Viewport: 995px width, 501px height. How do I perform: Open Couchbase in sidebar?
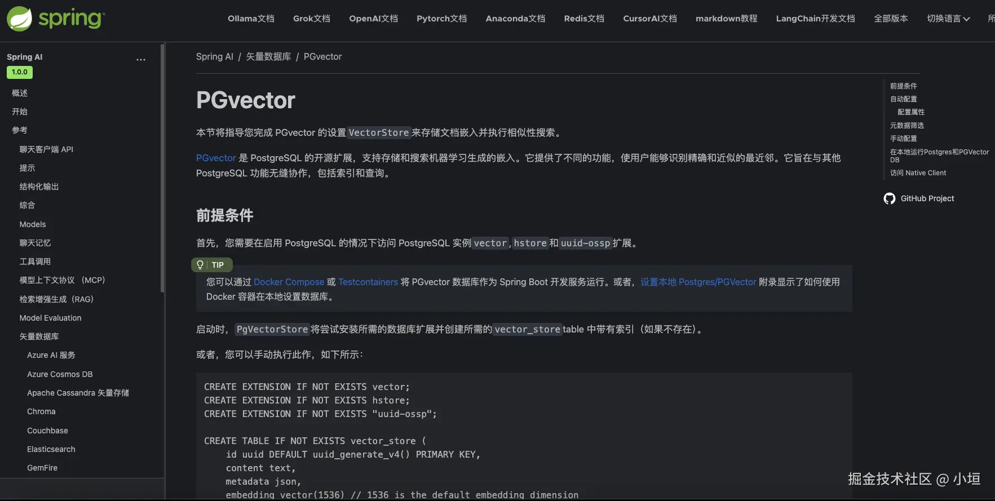47,431
